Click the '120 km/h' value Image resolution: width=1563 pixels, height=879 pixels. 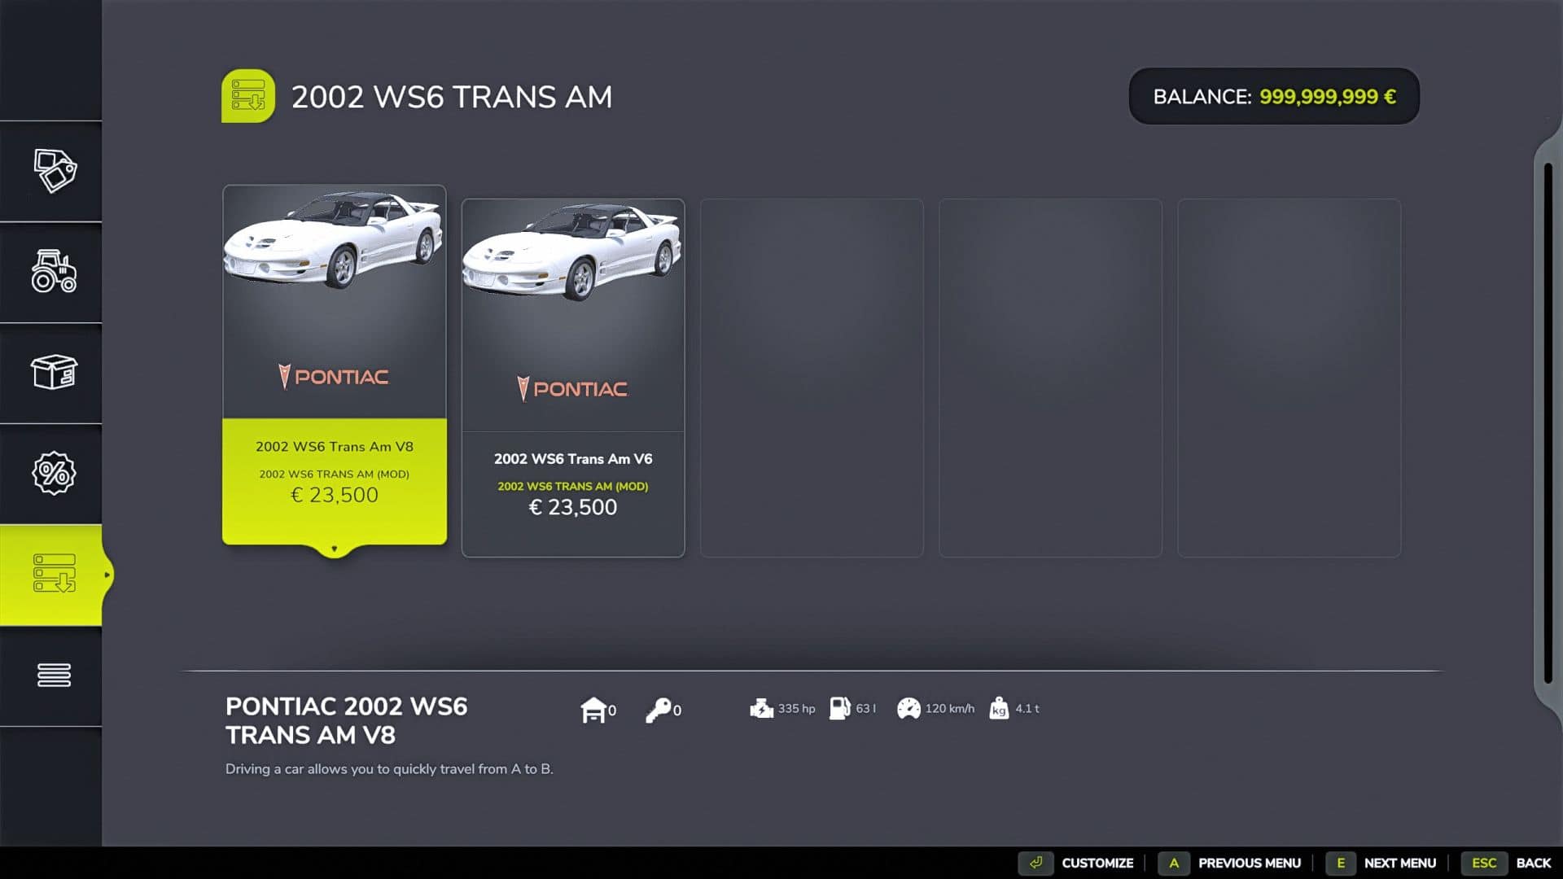click(949, 708)
